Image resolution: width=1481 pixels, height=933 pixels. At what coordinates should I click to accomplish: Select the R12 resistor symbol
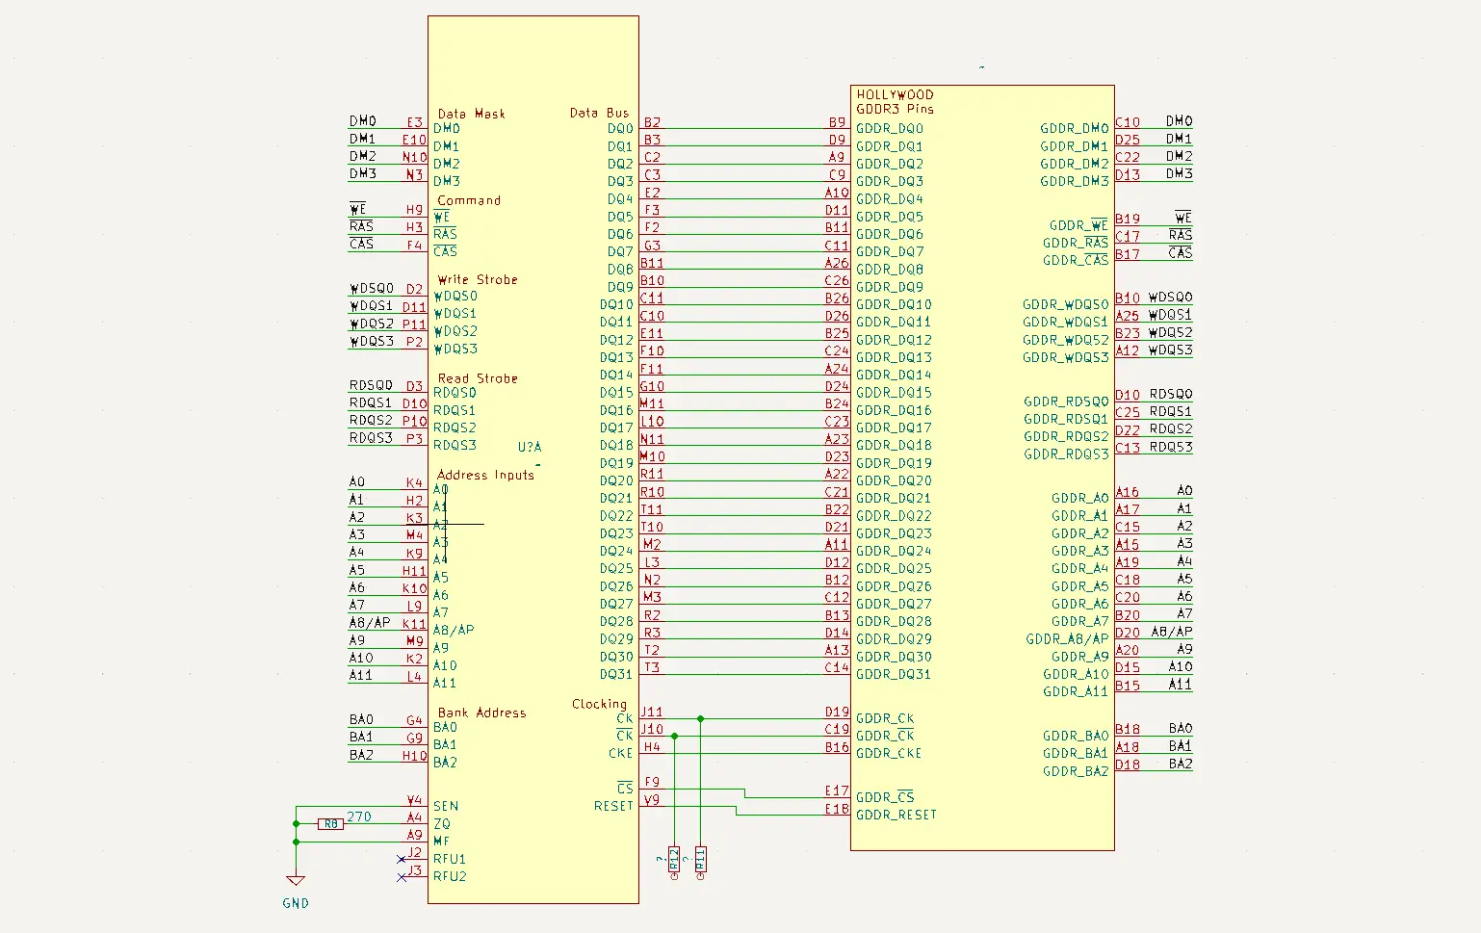tap(674, 859)
